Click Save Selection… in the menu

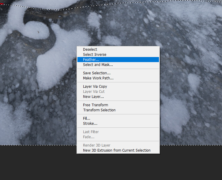(118, 73)
